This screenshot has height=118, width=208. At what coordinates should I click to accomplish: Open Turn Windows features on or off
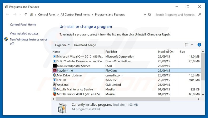[28, 42]
